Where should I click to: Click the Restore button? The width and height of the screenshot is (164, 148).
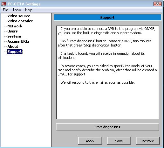tap(148, 141)
